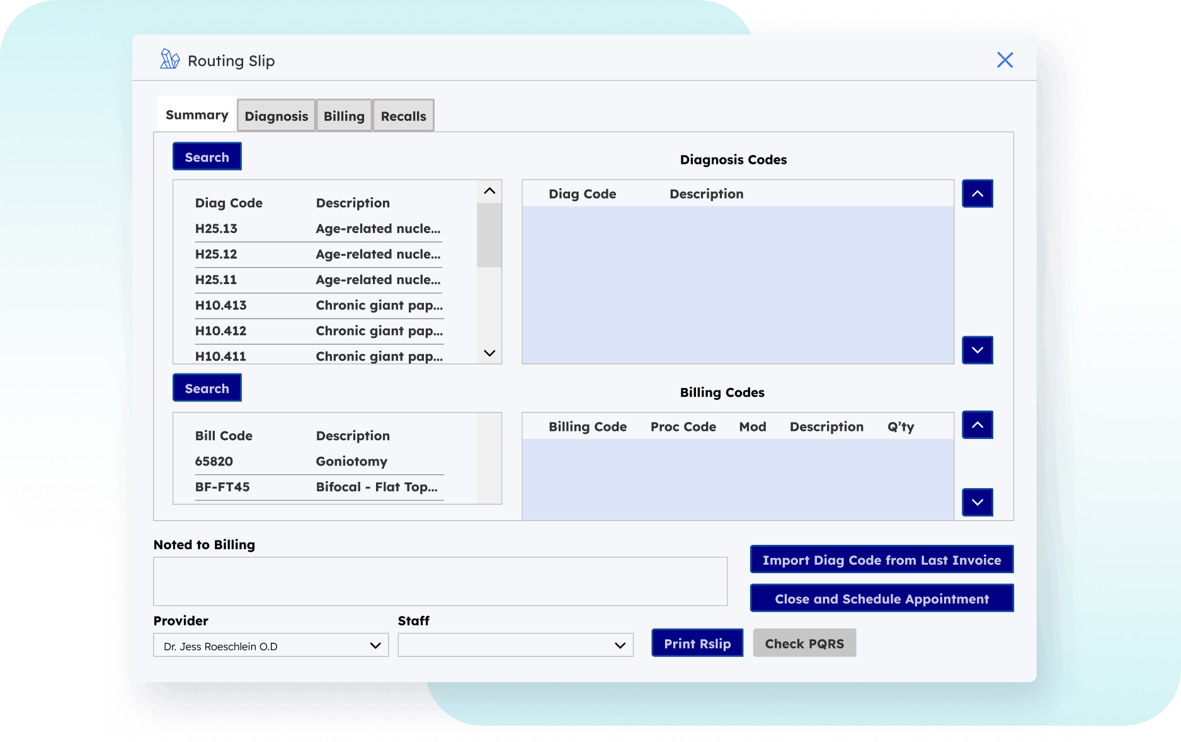
Task: Go to the Recalls tab
Action: 403,116
